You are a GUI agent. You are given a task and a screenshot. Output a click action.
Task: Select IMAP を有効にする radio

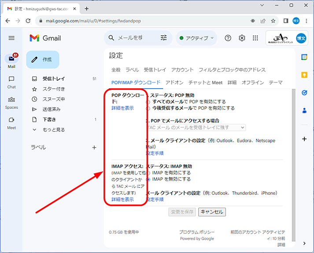point(148,173)
